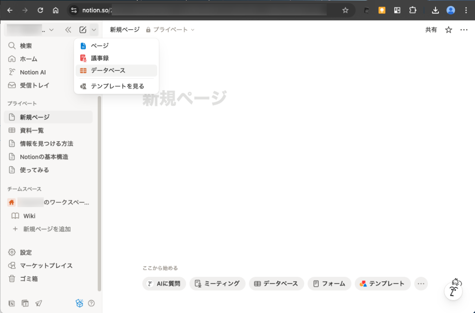Select データベース in the new-item dropdown menu
The image size is (475, 313).
[116, 71]
